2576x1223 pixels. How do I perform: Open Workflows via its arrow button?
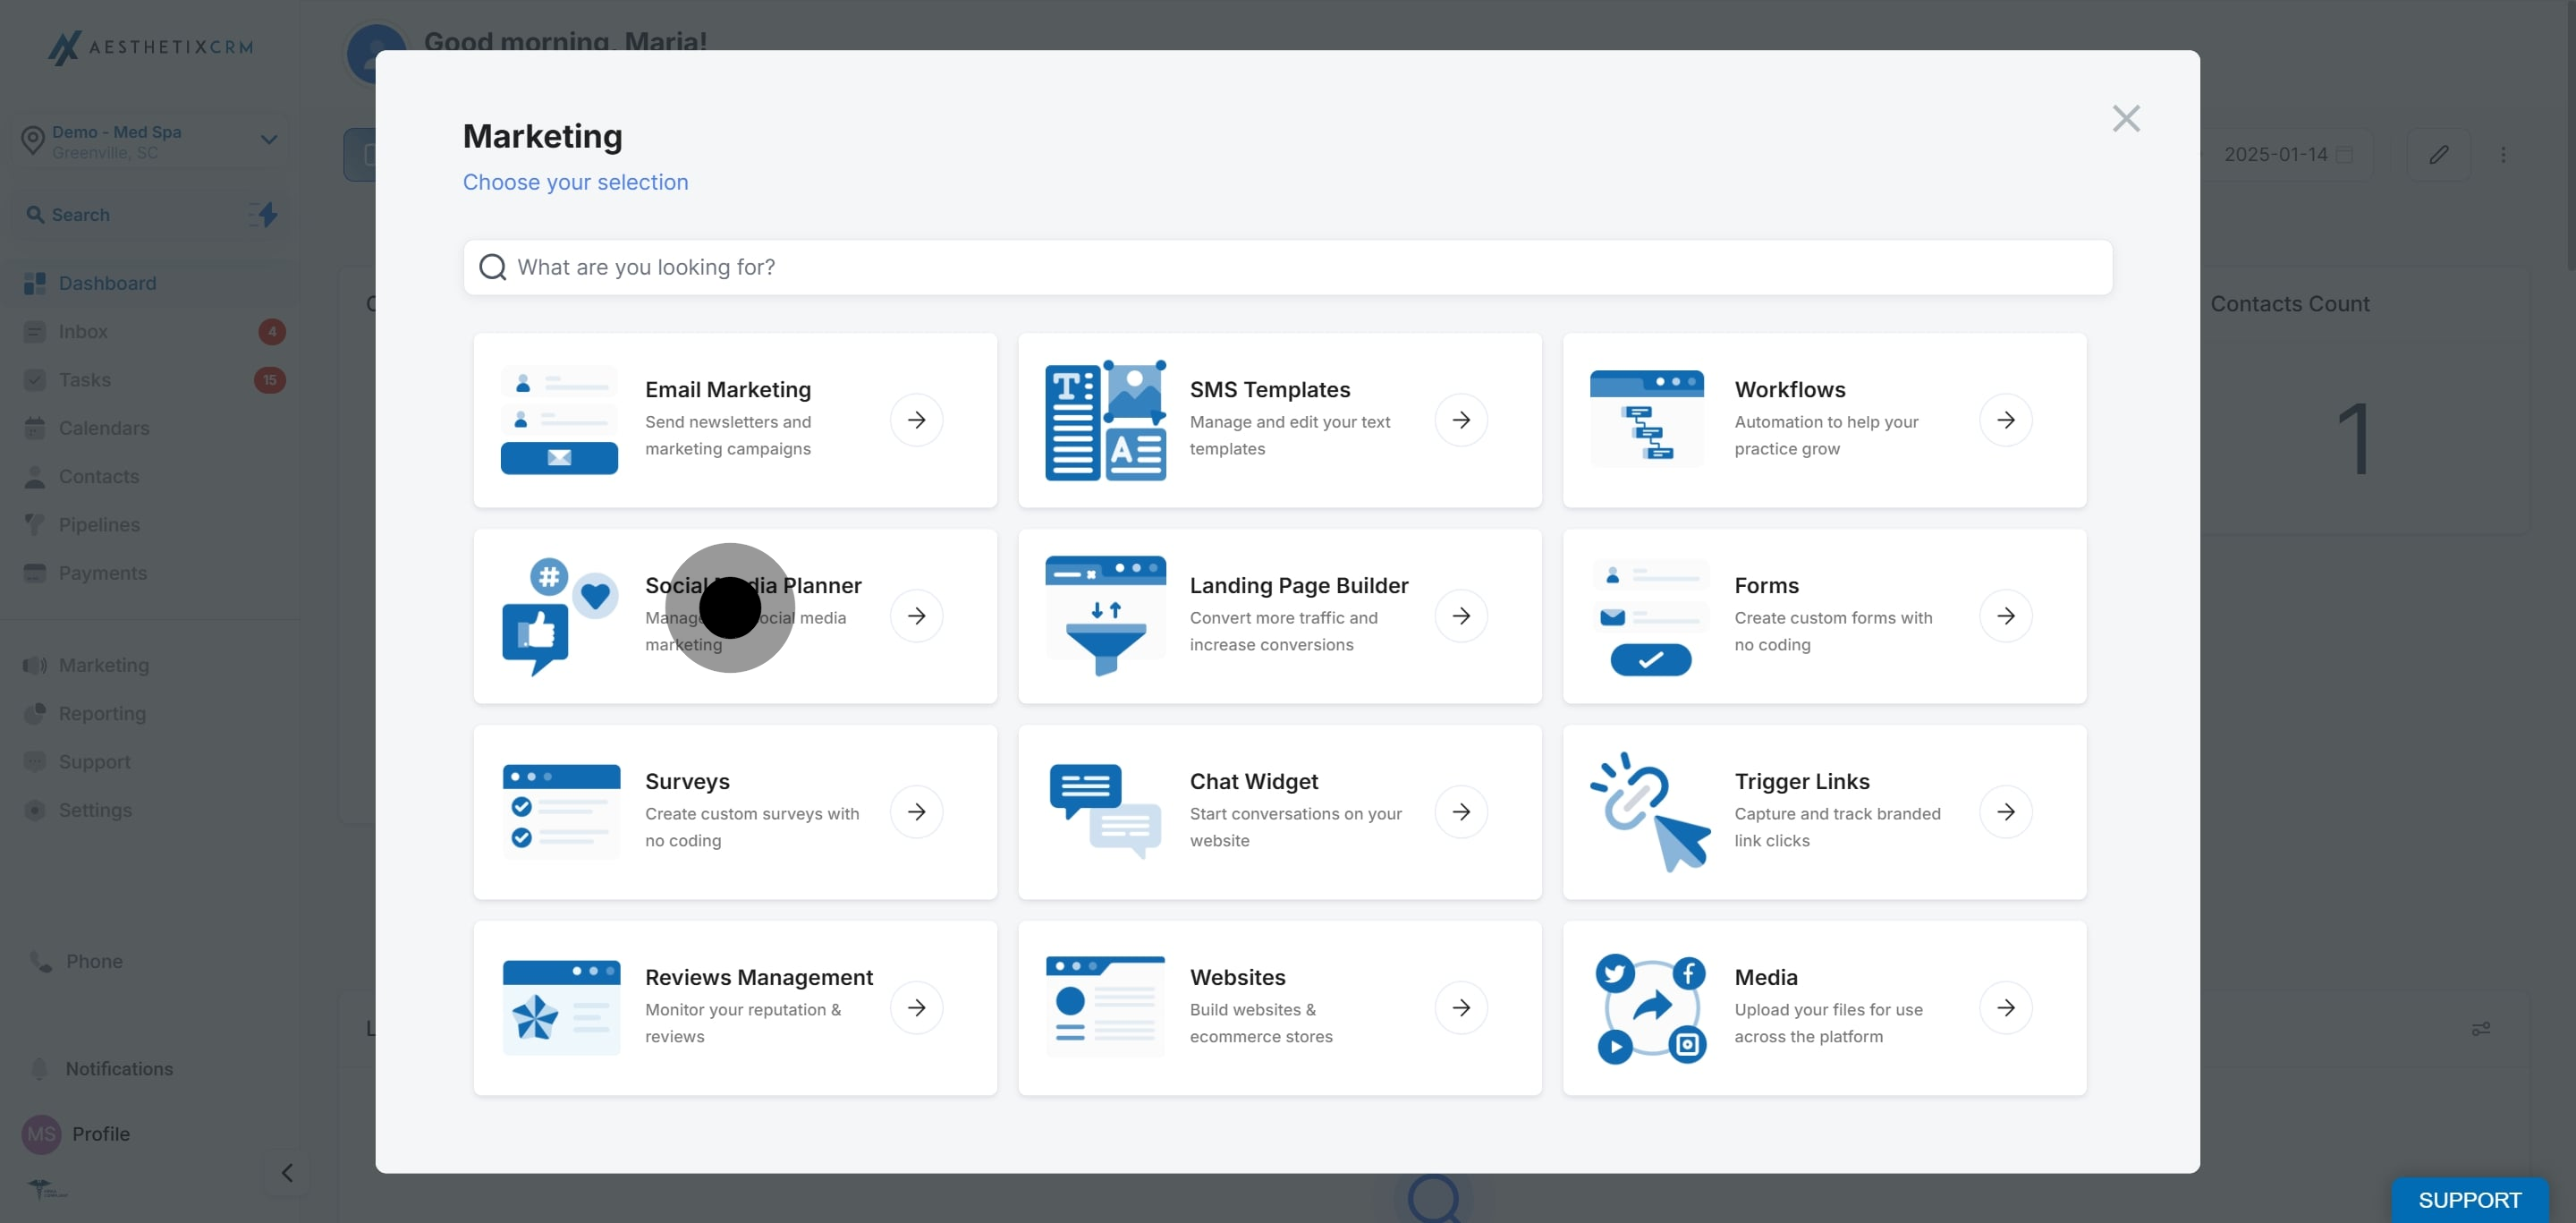tap(2005, 420)
